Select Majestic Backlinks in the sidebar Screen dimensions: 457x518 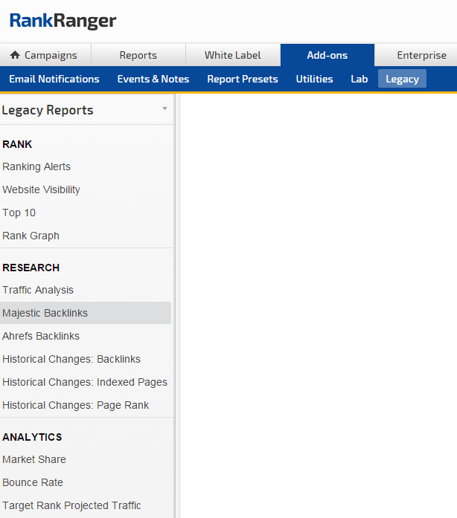[x=45, y=313]
